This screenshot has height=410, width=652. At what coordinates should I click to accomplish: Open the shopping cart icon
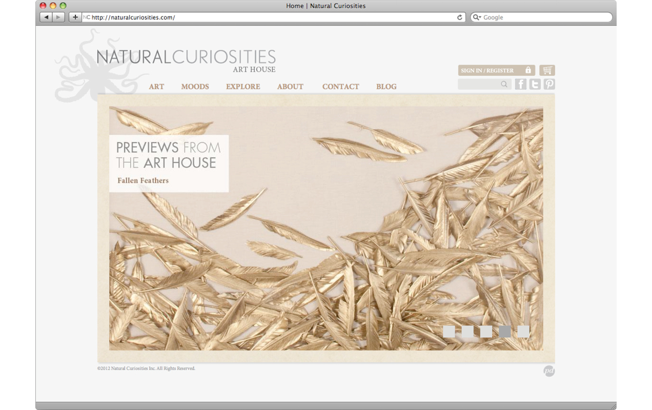pyautogui.click(x=547, y=70)
